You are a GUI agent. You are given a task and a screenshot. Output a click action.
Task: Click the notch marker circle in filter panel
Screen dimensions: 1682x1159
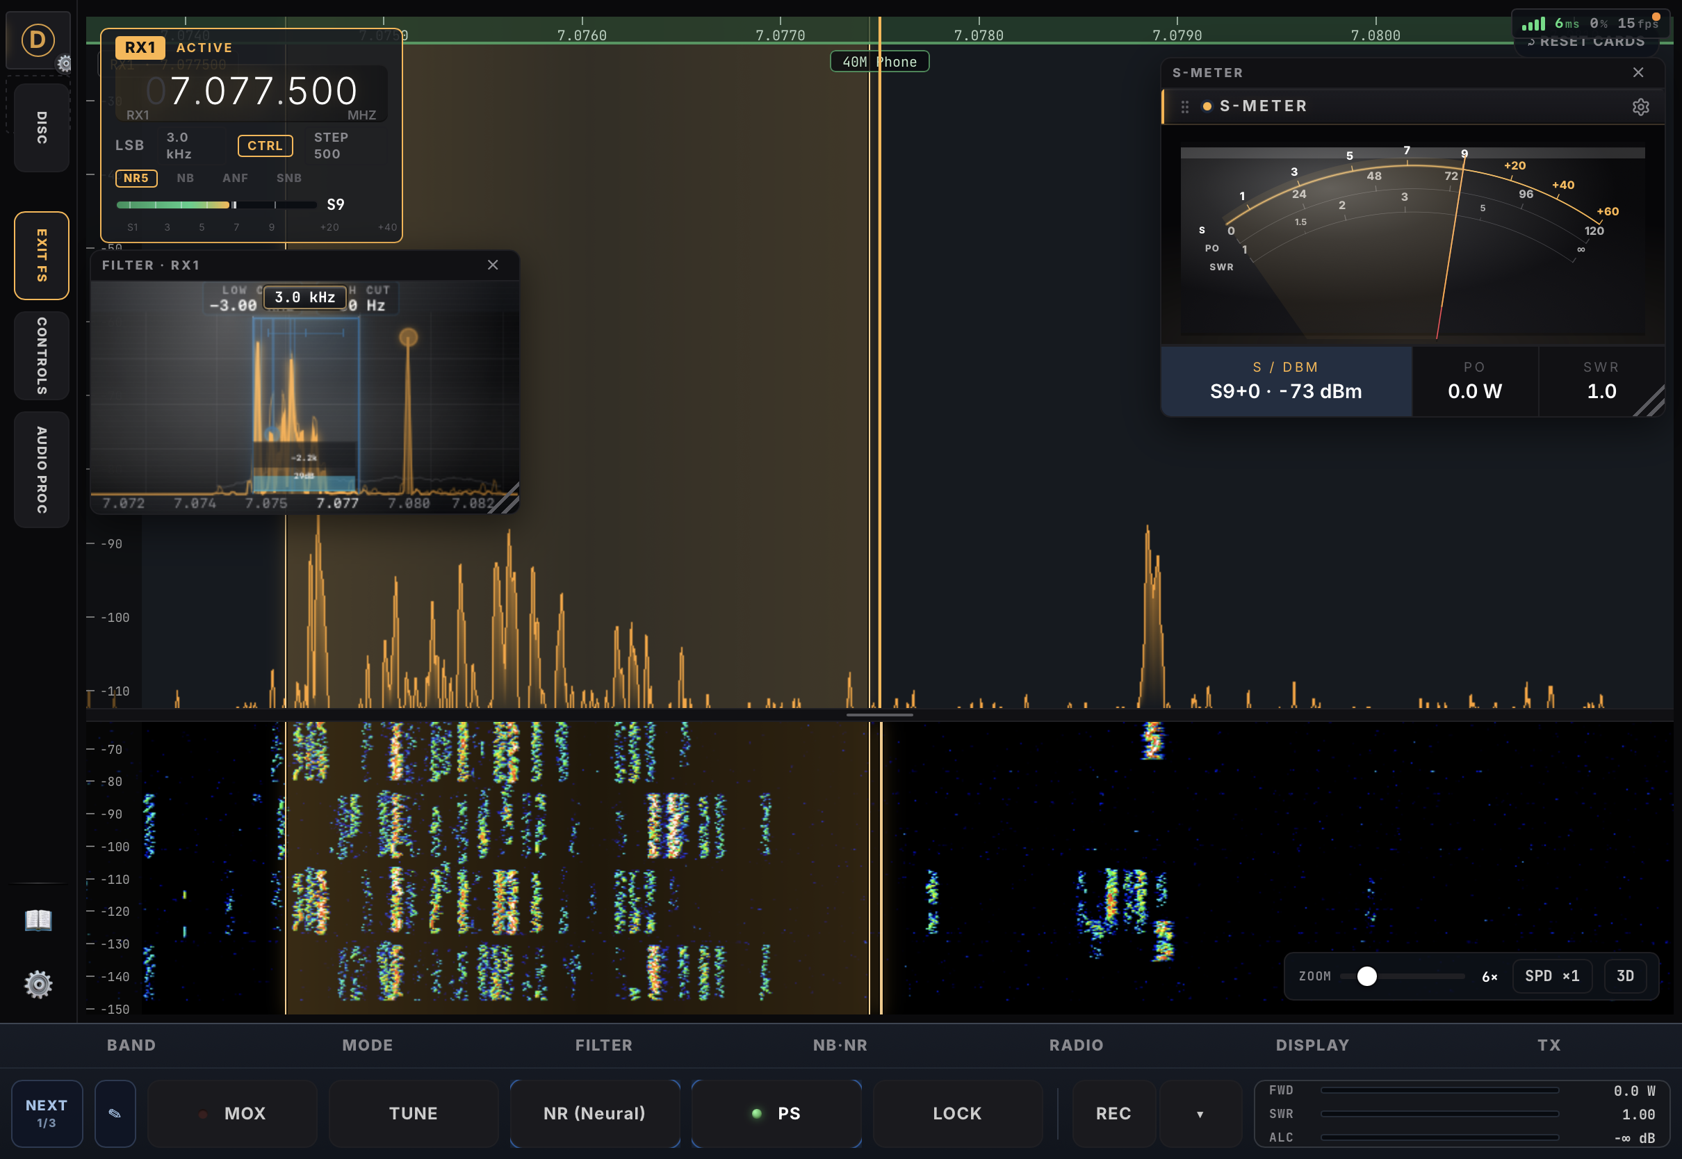point(408,337)
